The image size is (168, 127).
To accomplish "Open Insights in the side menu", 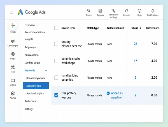I will [x=29, y=39].
